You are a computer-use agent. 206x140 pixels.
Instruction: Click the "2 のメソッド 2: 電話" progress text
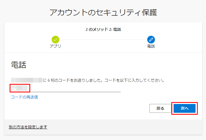103,29
